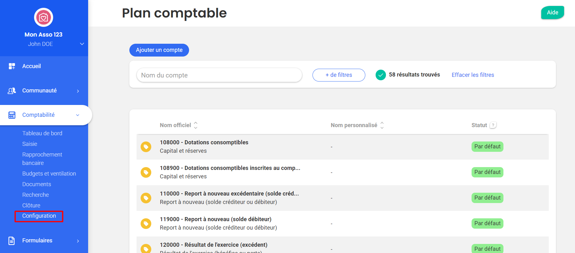This screenshot has width=575, height=253.
Task: Click Ajouter un compte button
Action: 159,50
